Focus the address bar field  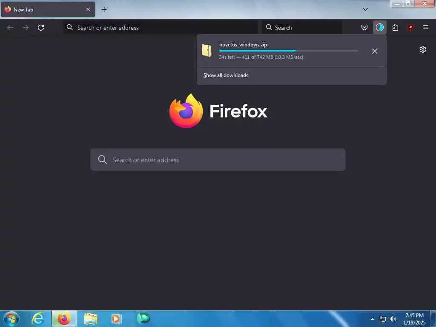tap(161, 28)
